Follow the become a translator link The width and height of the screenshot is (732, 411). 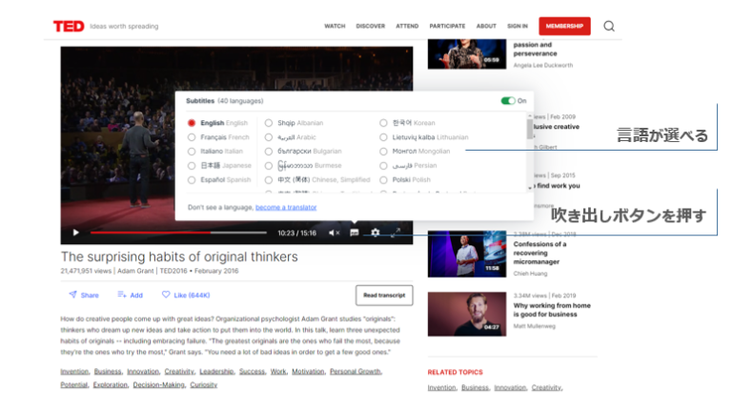[286, 207]
